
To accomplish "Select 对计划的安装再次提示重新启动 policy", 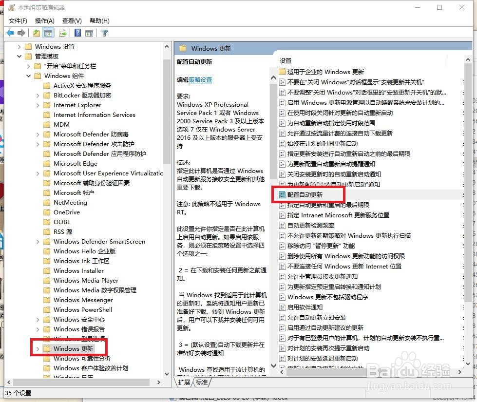I will coord(328,348).
